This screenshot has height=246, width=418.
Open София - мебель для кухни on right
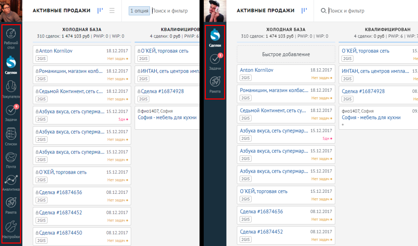[371, 117]
